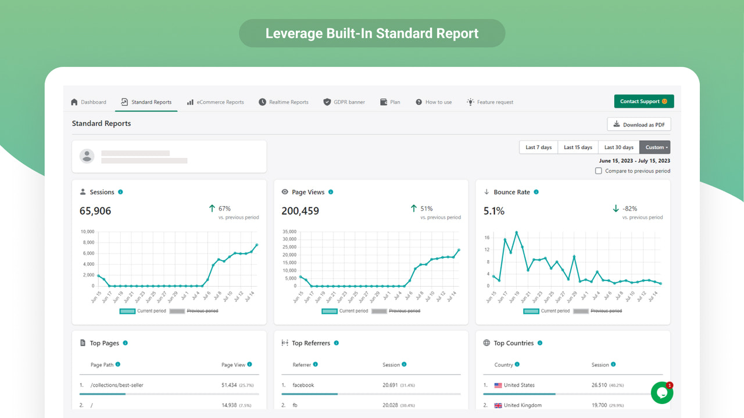Click the Download as PDF button
Image resolution: width=744 pixels, height=418 pixels.
[x=639, y=124]
